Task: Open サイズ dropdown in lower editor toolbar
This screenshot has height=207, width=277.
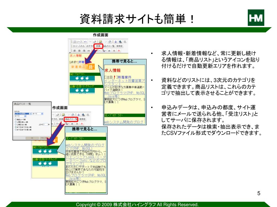Action: click(x=59, y=124)
